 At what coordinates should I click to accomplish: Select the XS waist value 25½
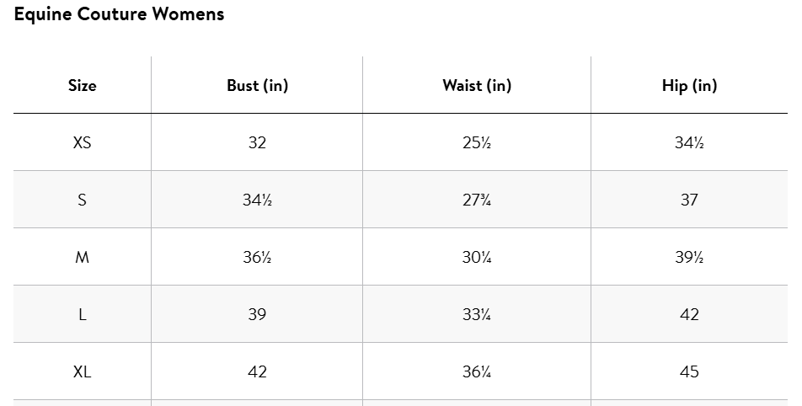click(x=477, y=142)
